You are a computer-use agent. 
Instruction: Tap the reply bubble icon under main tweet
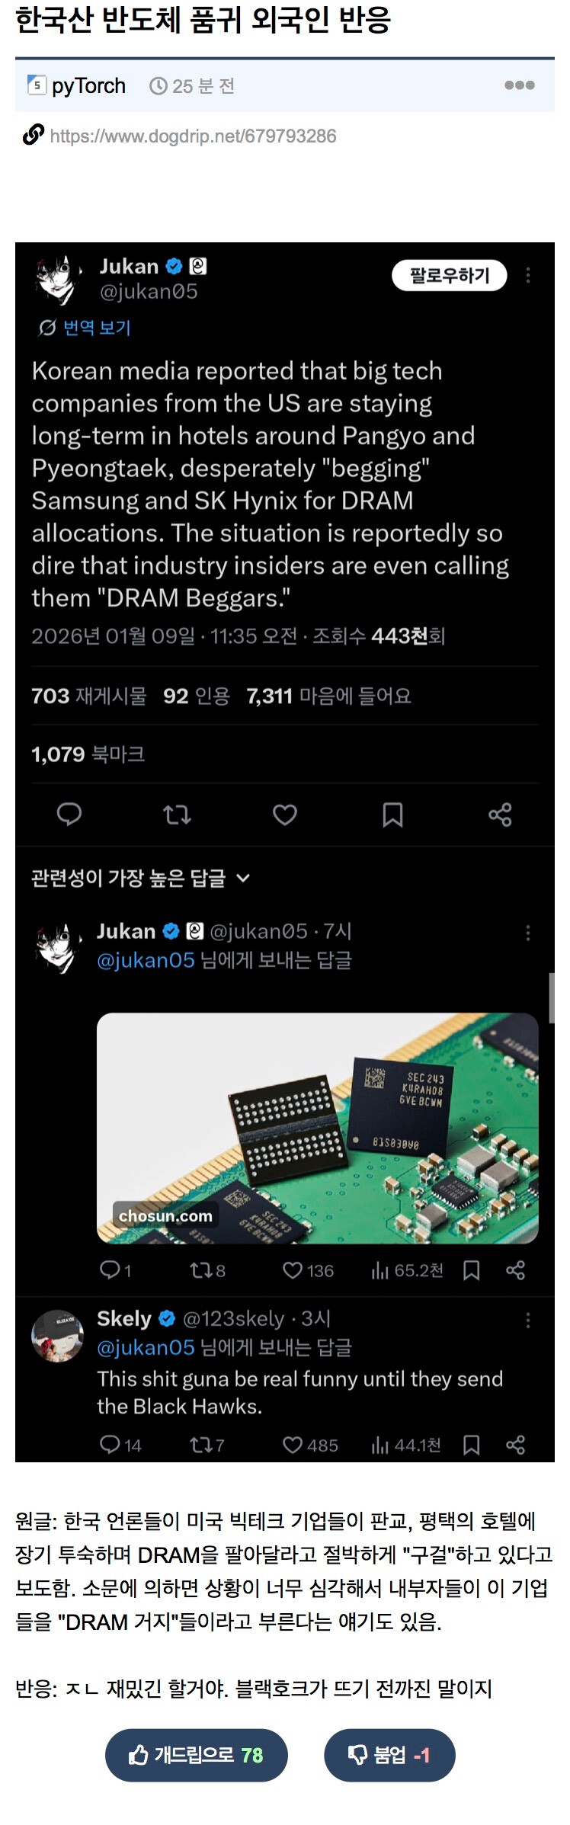69,815
